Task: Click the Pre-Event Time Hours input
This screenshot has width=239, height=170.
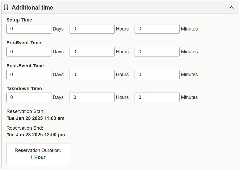Action: pyautogui.click(x=92, y=52)
